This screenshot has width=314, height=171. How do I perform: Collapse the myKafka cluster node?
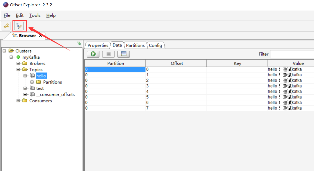coord(11,57)
